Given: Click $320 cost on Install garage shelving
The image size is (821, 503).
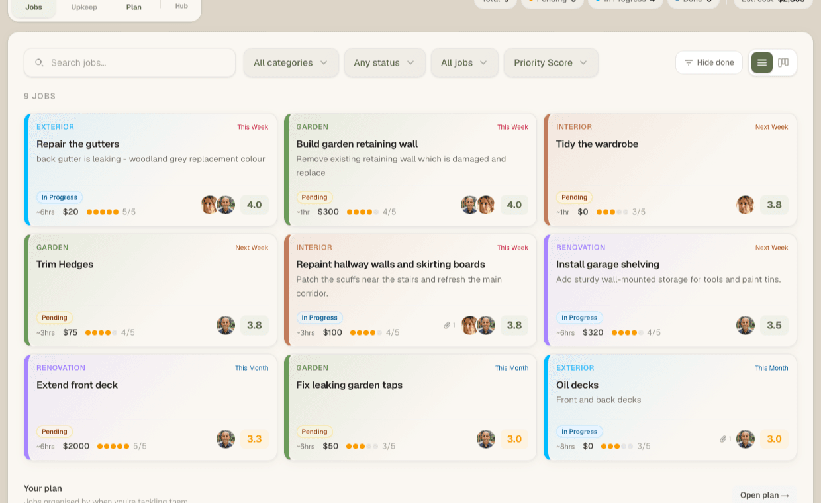Looking at the screenshot, I should 593,332.
